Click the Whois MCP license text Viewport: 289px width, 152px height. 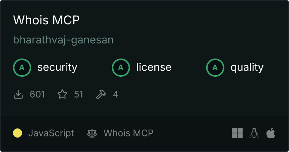129,133
